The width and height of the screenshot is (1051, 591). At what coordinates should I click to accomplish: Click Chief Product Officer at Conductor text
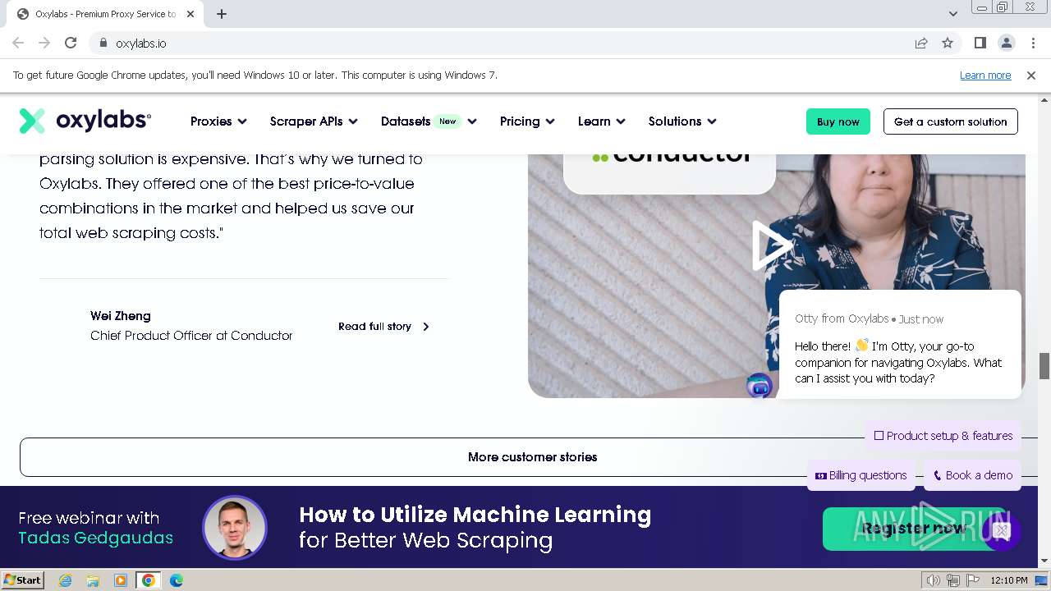[191, 336]
